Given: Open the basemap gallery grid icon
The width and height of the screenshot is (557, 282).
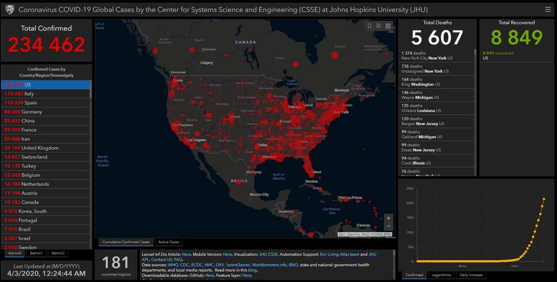Looking at the screenshot, I should 388,26.
